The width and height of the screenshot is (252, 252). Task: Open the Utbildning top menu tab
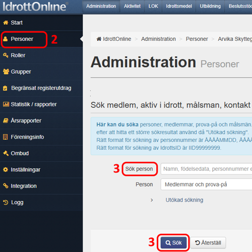click(x=210, y=6)
